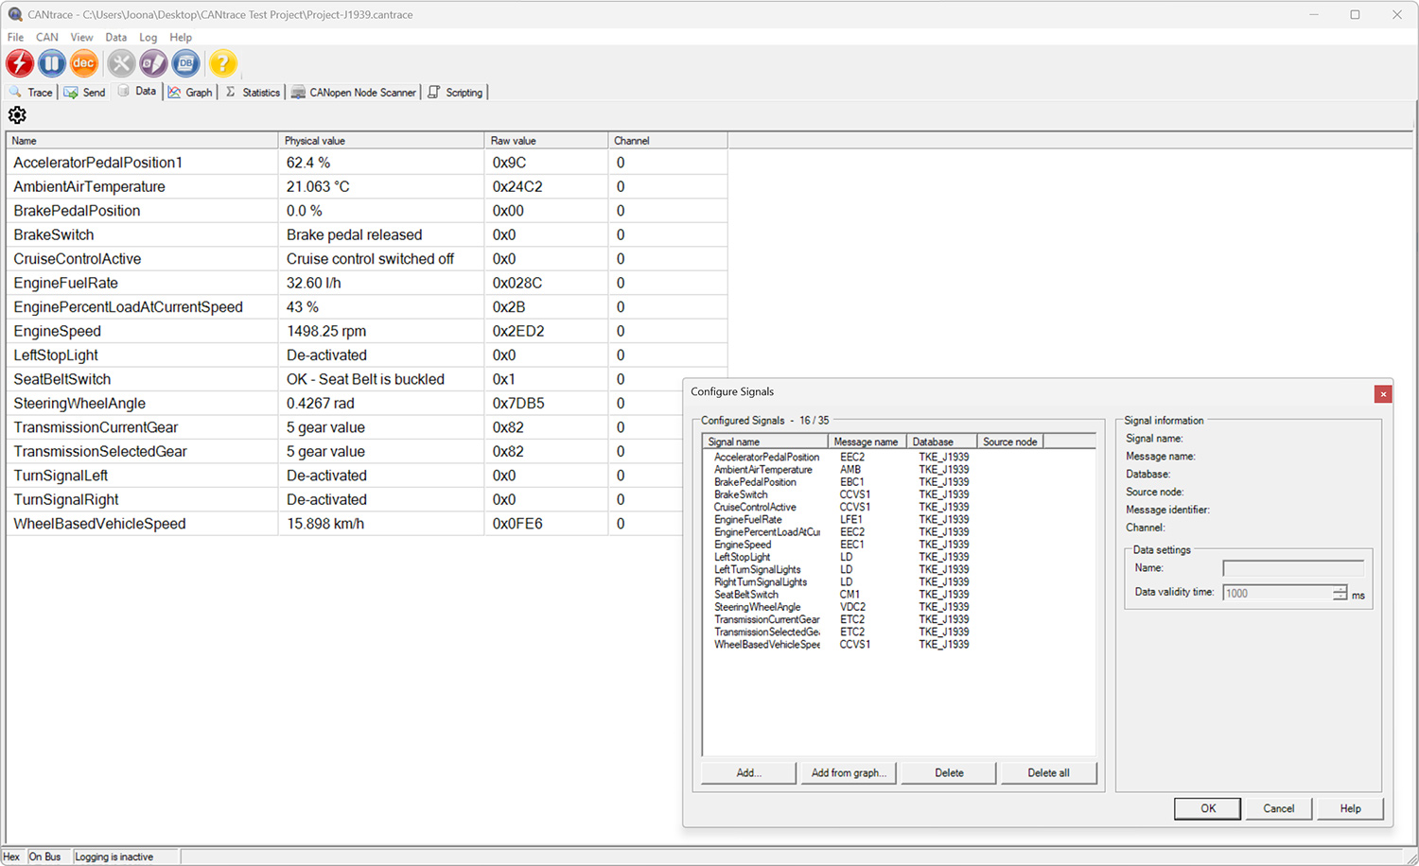The height and width of the screenshot is (866, 1419).
Task: Select BrakePedalPosition in configured signals list
Action: pos(755,482)
